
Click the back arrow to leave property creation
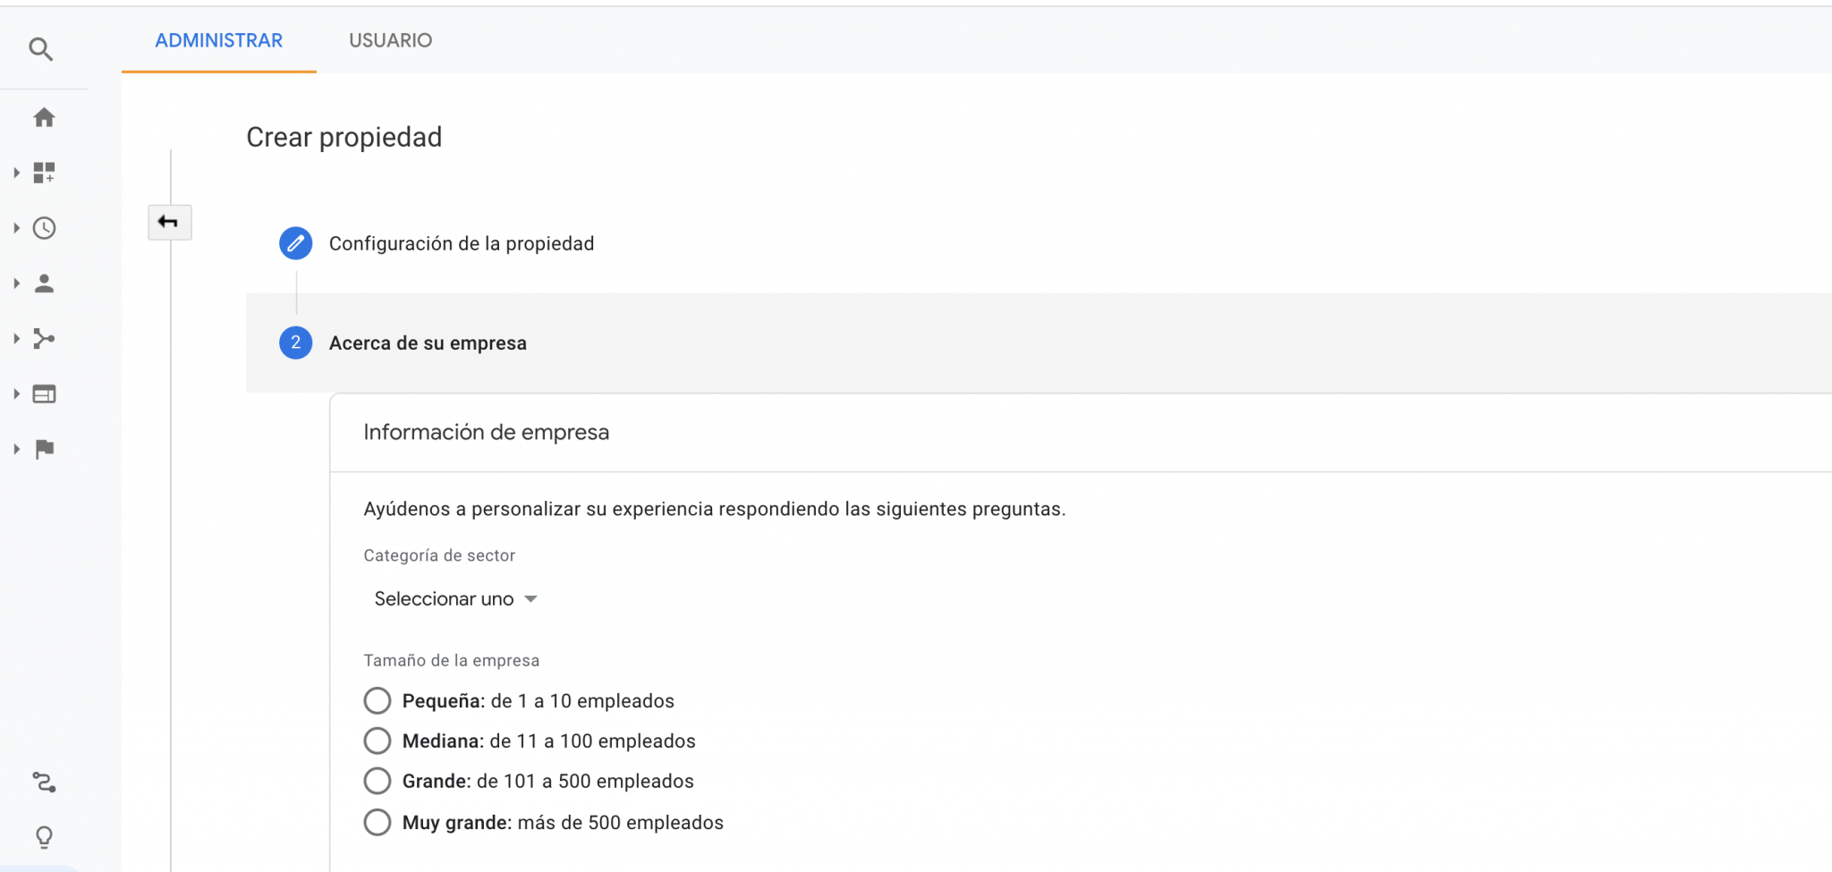coord(169,222)
